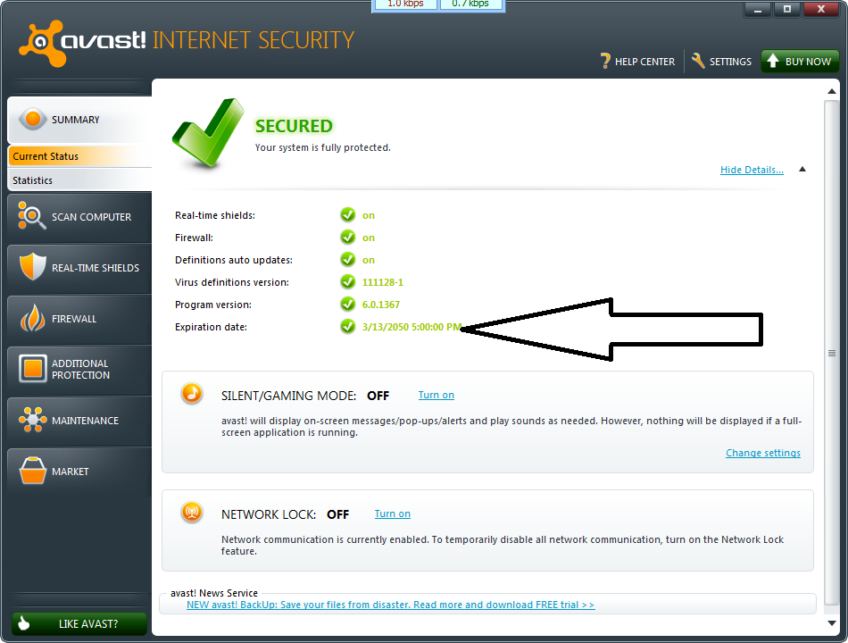Click the Scan Computer magnifier icon

pyautogui.click(x=31, y=215)
